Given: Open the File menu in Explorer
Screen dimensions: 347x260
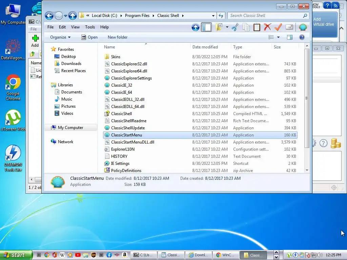Looking at the screenshot, I should pyautogui.click(x=50, y=27).
